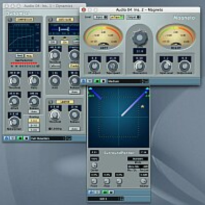This screenshot has height=205, width=205.
Task: Open Magneto preset dropdown arrow
Action: point(145,81)
